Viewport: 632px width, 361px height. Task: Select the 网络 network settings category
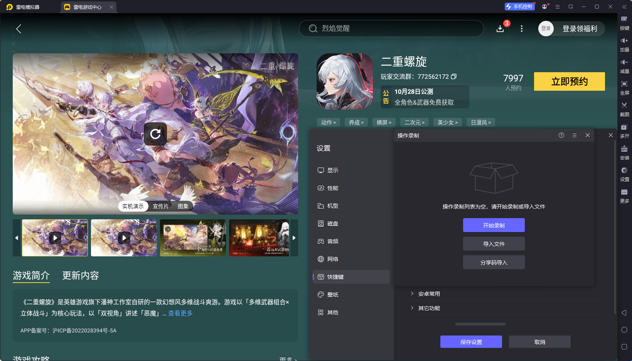[332, 259]
